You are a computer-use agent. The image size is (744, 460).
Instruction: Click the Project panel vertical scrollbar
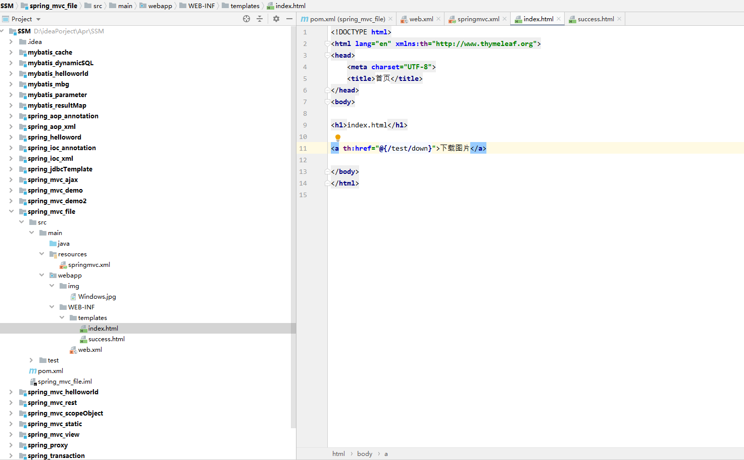point(293,227)
